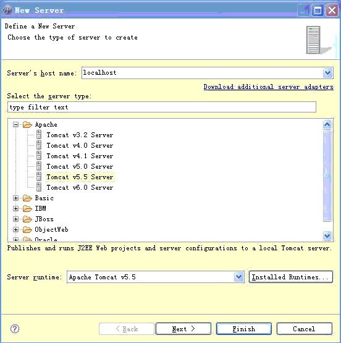
Task: Click the Basic folder icon
Action: (28, 198)
